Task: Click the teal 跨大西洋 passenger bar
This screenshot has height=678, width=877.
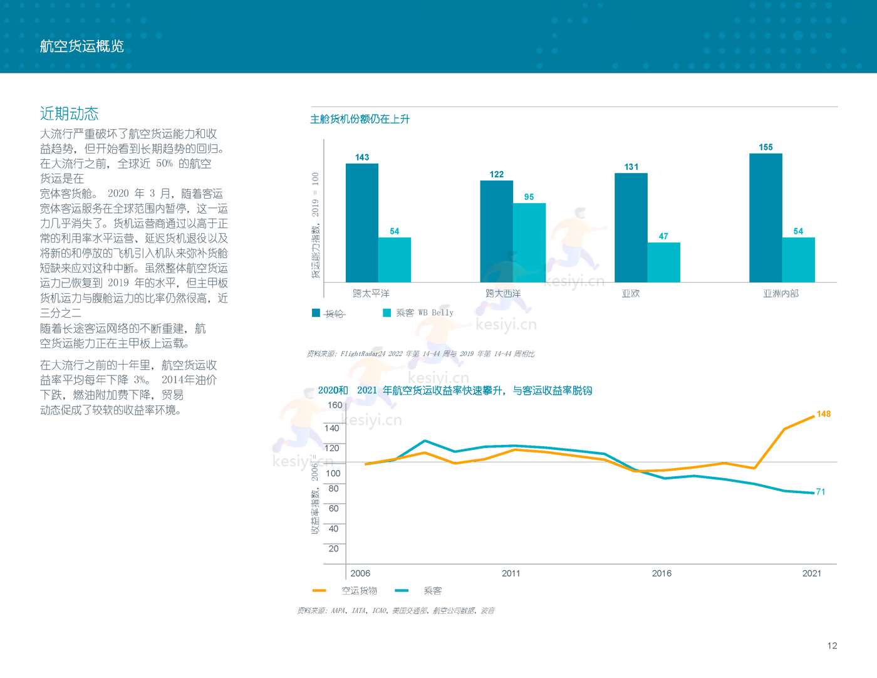Action: [x=529, y=243]
